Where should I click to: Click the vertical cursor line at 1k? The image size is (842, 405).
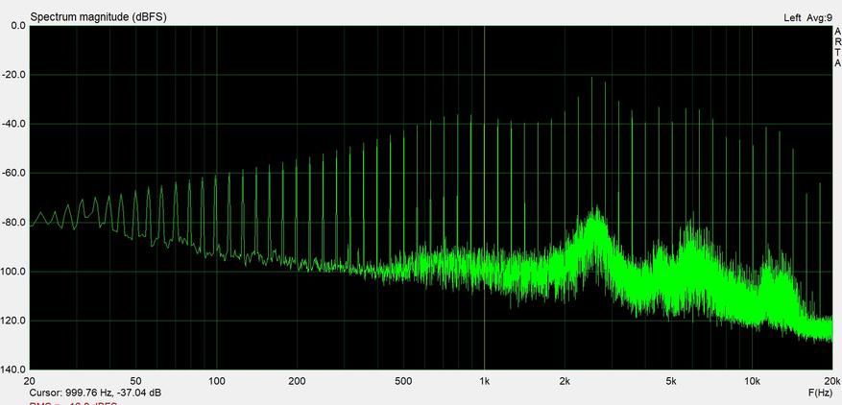pyautogui.click(x=484, y=198)
